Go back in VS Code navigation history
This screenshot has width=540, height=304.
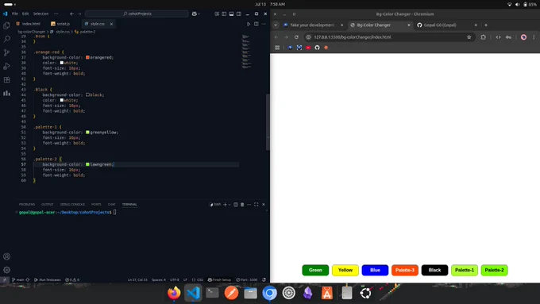[71, 13]
